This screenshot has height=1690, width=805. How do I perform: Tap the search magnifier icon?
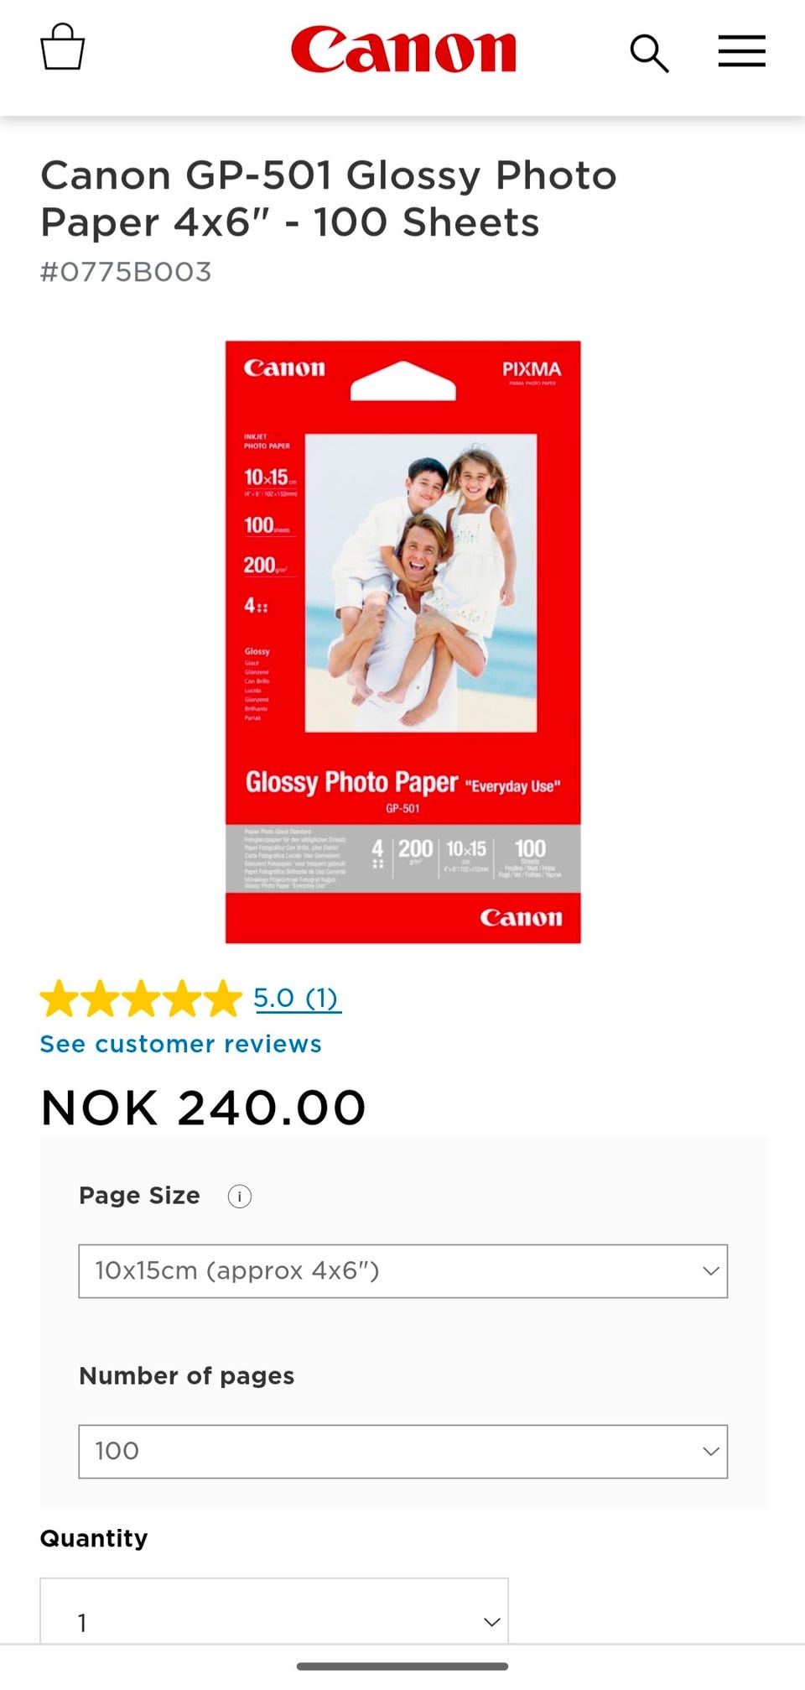click(x=649, y=53)
